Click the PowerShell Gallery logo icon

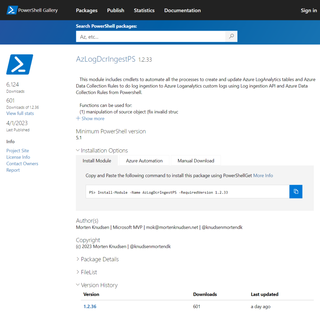pyautogui.click(x=12, y=10)
